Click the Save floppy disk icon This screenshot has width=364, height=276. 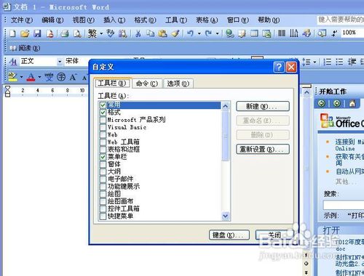tap(37, 33)
